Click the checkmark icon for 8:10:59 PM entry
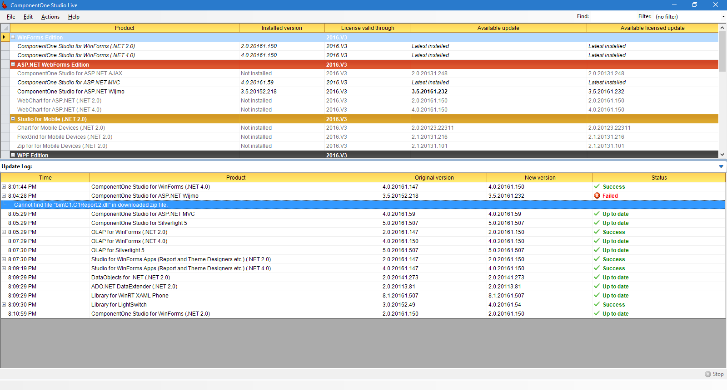Image resolution: width=727 pixels, height=390 pixels. pyautogui.click(x=597, y=313)
